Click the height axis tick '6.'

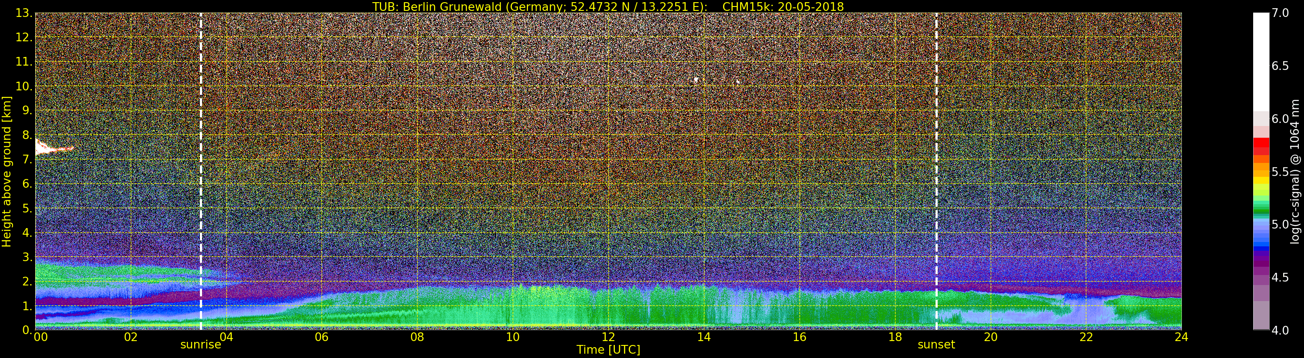27,183
